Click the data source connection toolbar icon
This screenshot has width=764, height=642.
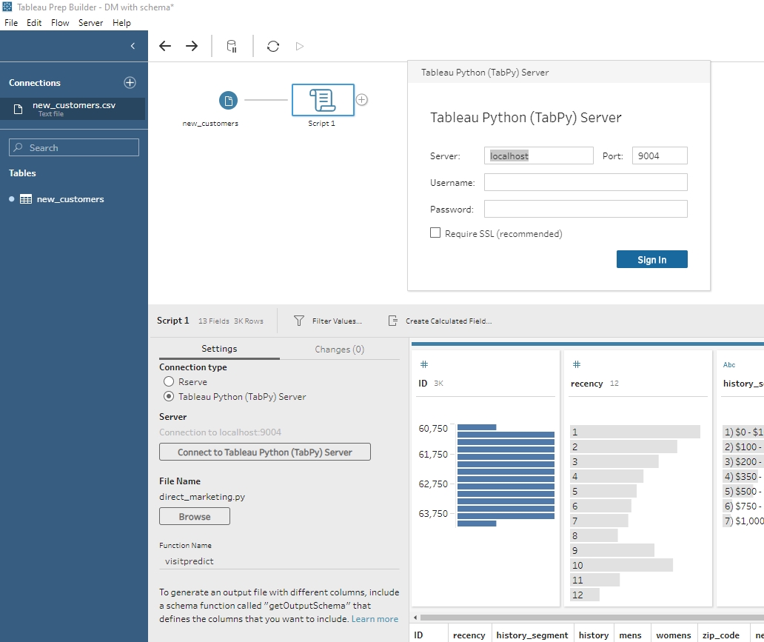coord(232,46)
